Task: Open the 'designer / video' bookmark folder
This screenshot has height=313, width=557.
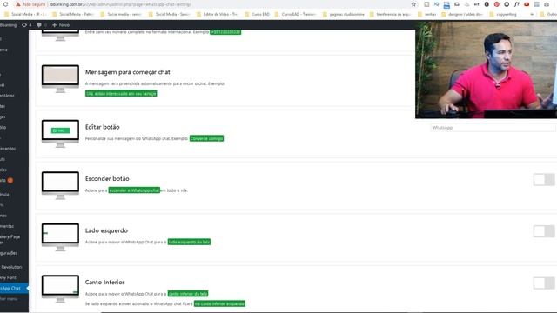Action: (462, 14)
